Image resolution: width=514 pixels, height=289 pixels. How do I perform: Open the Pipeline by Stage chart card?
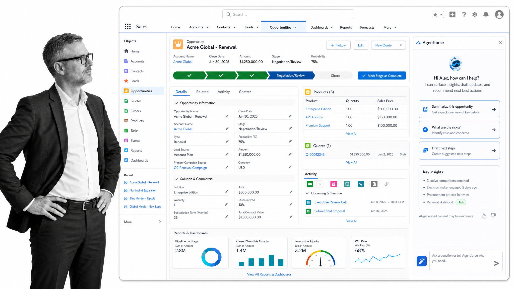click(x=200, y=253)
